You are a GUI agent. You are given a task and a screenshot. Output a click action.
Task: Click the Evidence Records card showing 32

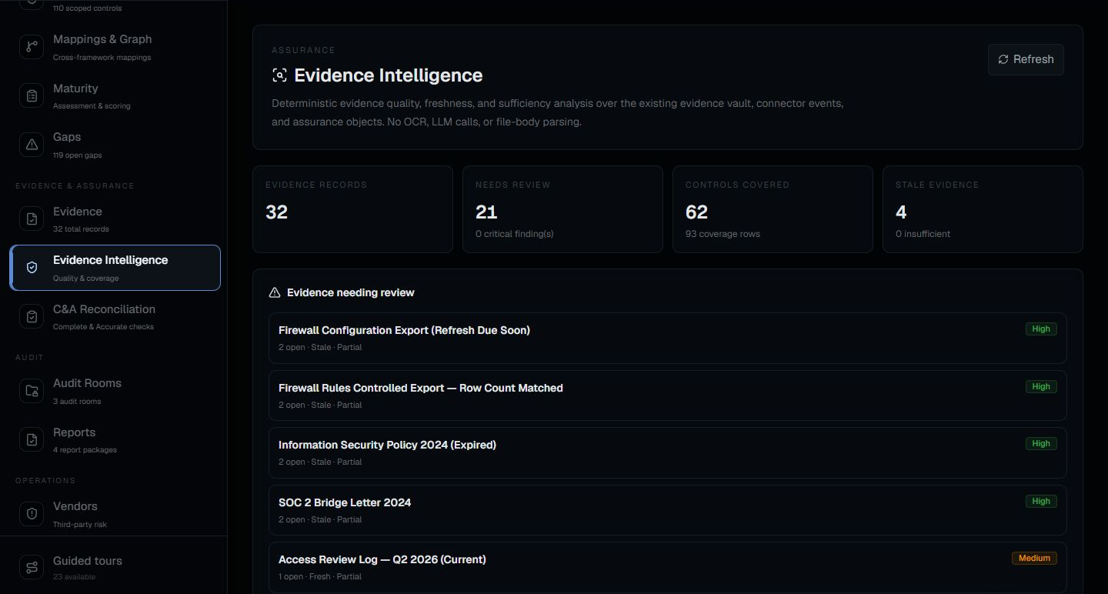pos(352,209)
